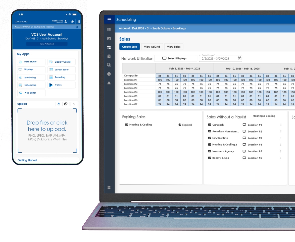
Task: Open the Select Displays dropdown
Action: (x=175, y=58)
